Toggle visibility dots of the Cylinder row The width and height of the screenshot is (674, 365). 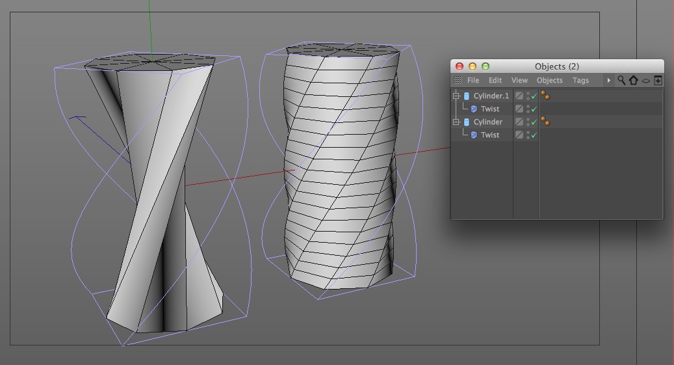tap(528, 122)
